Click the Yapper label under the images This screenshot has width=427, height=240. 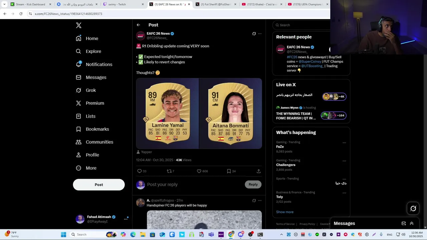click(144, 152)
